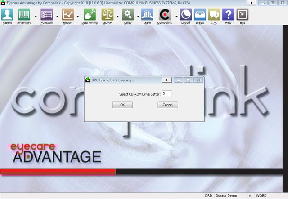Viewport: 288px width, 199px height.
Task: Open the Inventory barcode icon
Action: tap(24, 14)
